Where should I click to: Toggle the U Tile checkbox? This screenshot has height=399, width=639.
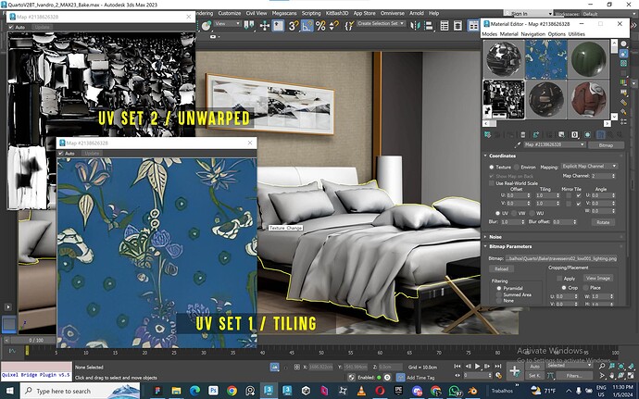[579, 195]
